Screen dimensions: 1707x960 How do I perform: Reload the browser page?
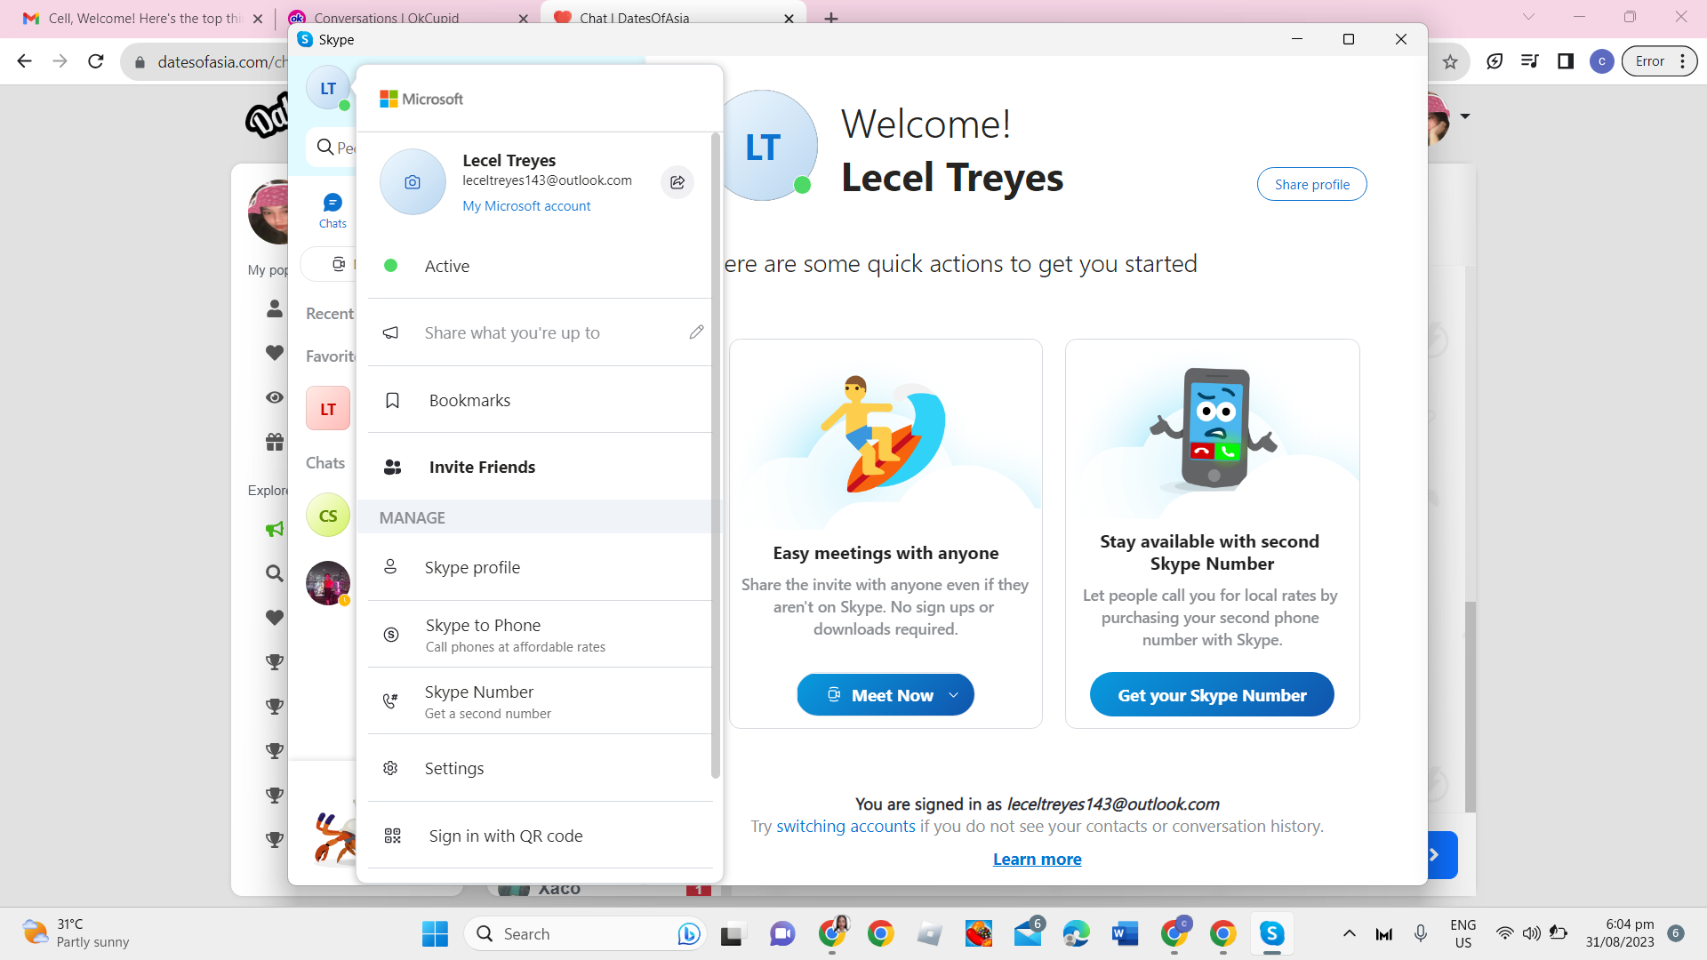point(95,61)
